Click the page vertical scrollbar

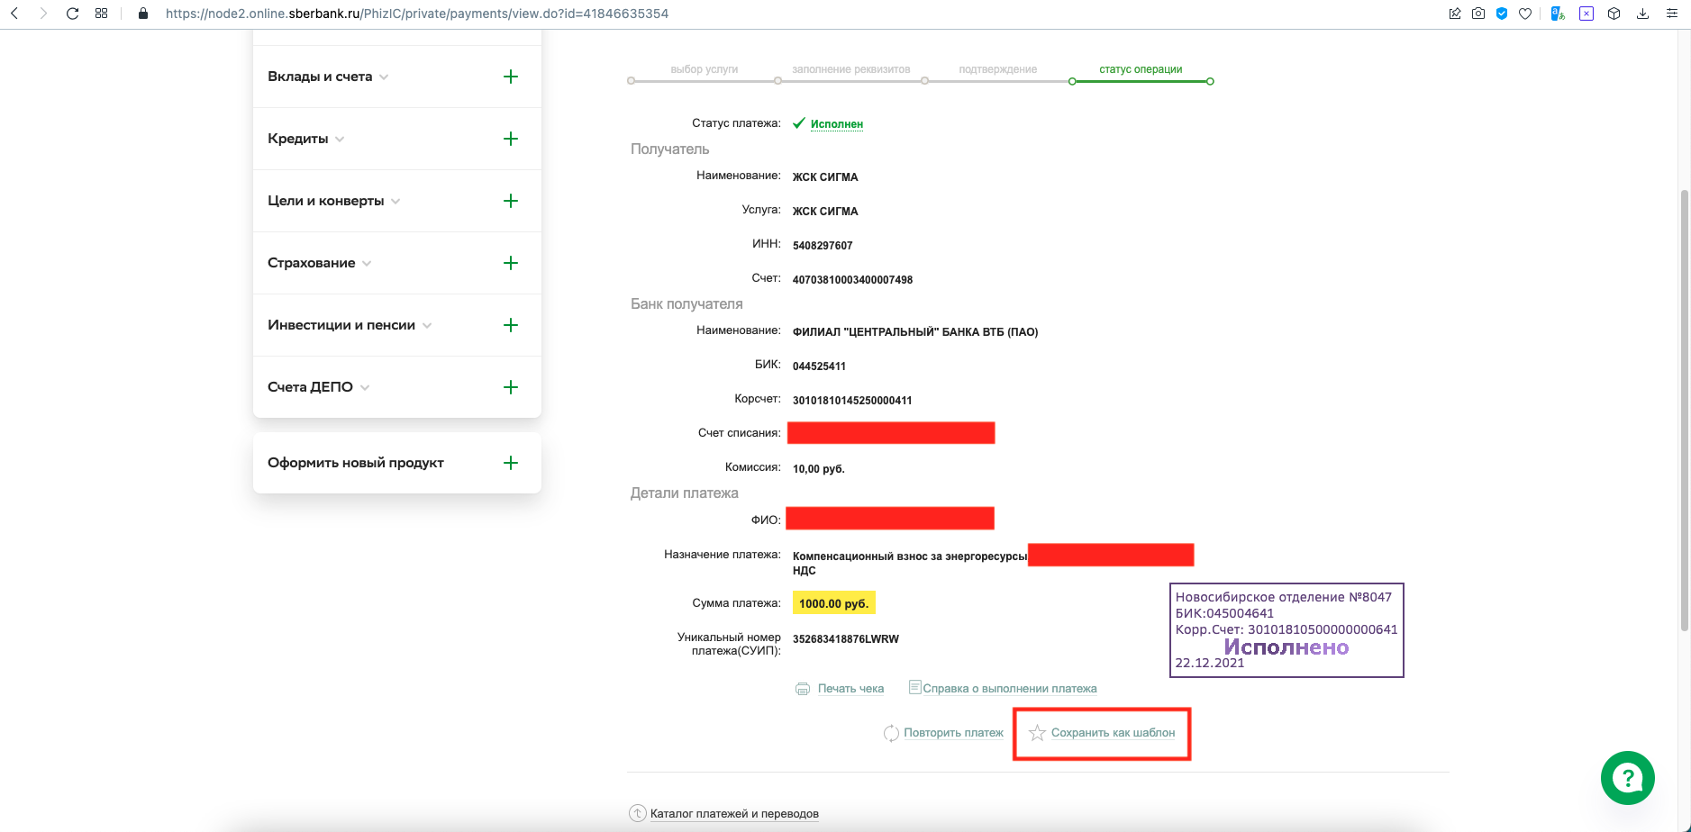1685,410
